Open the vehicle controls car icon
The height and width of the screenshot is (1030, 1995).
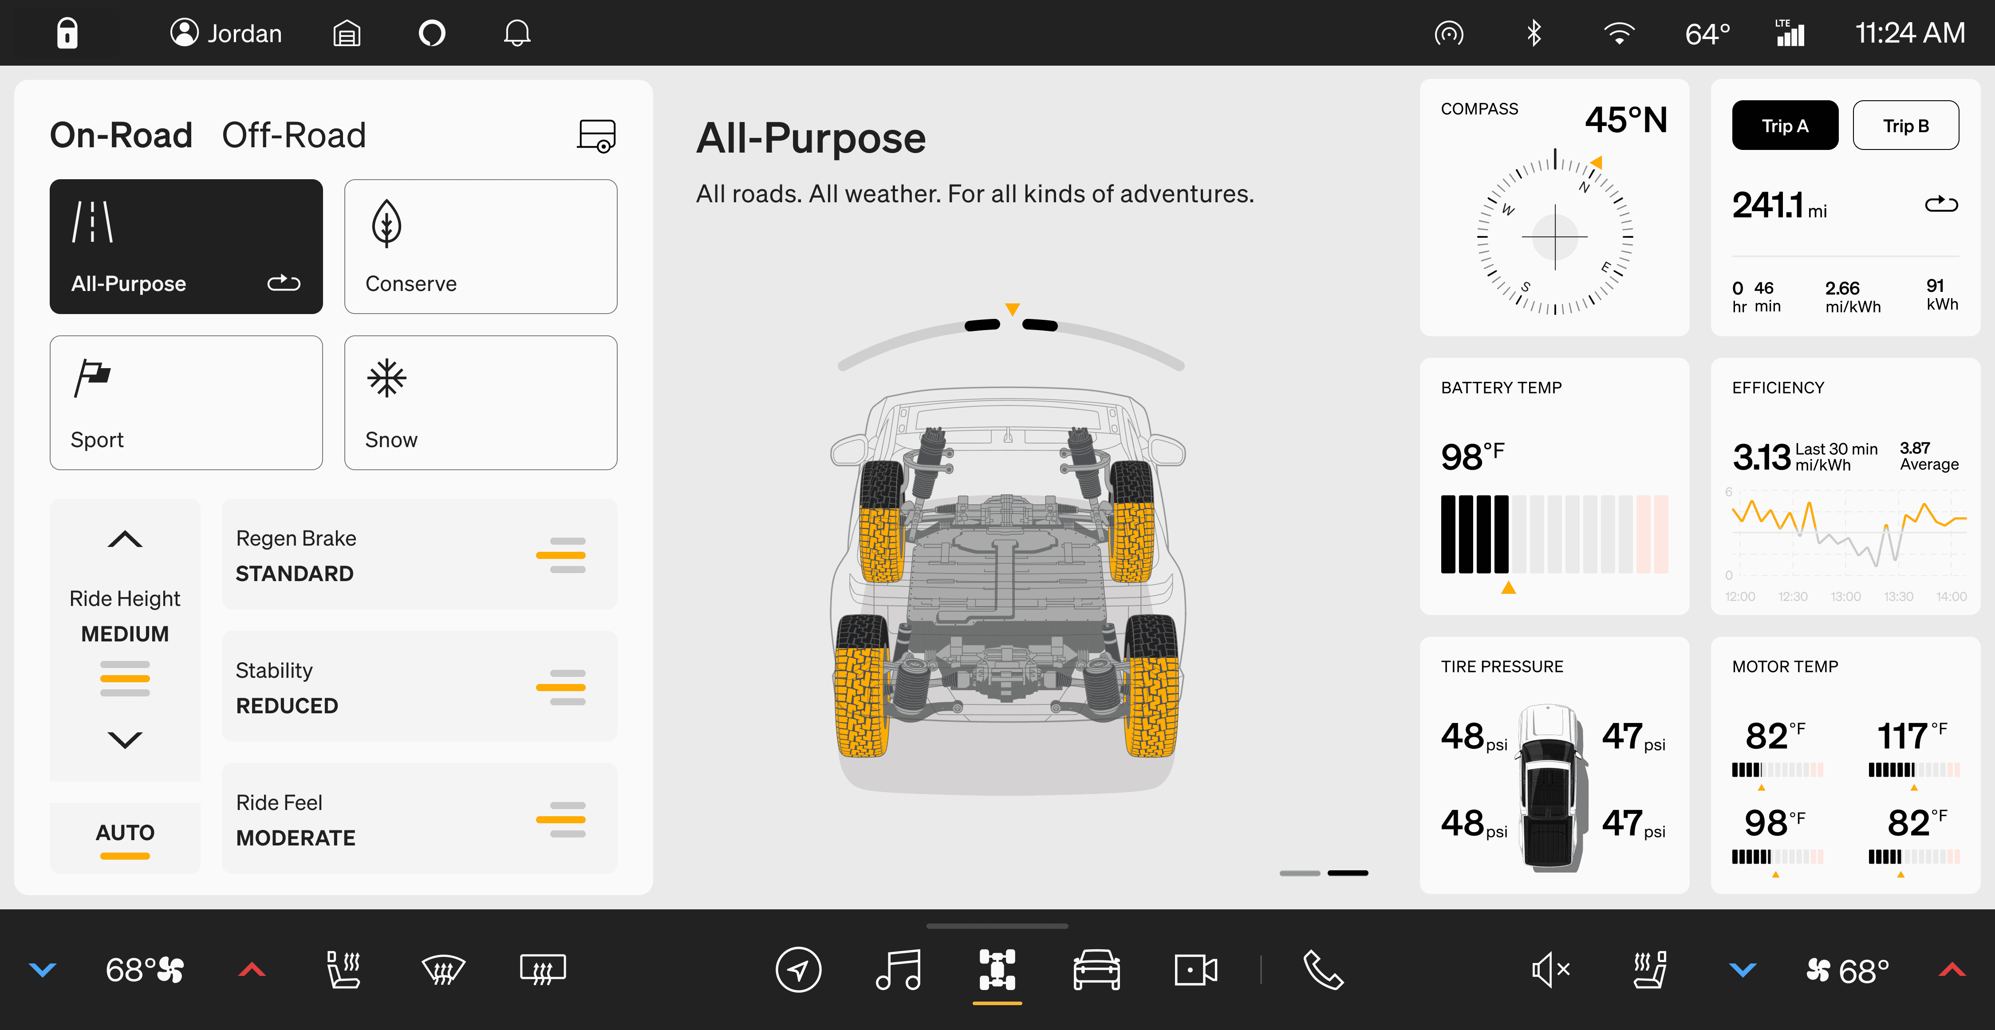coord(1096,969)
